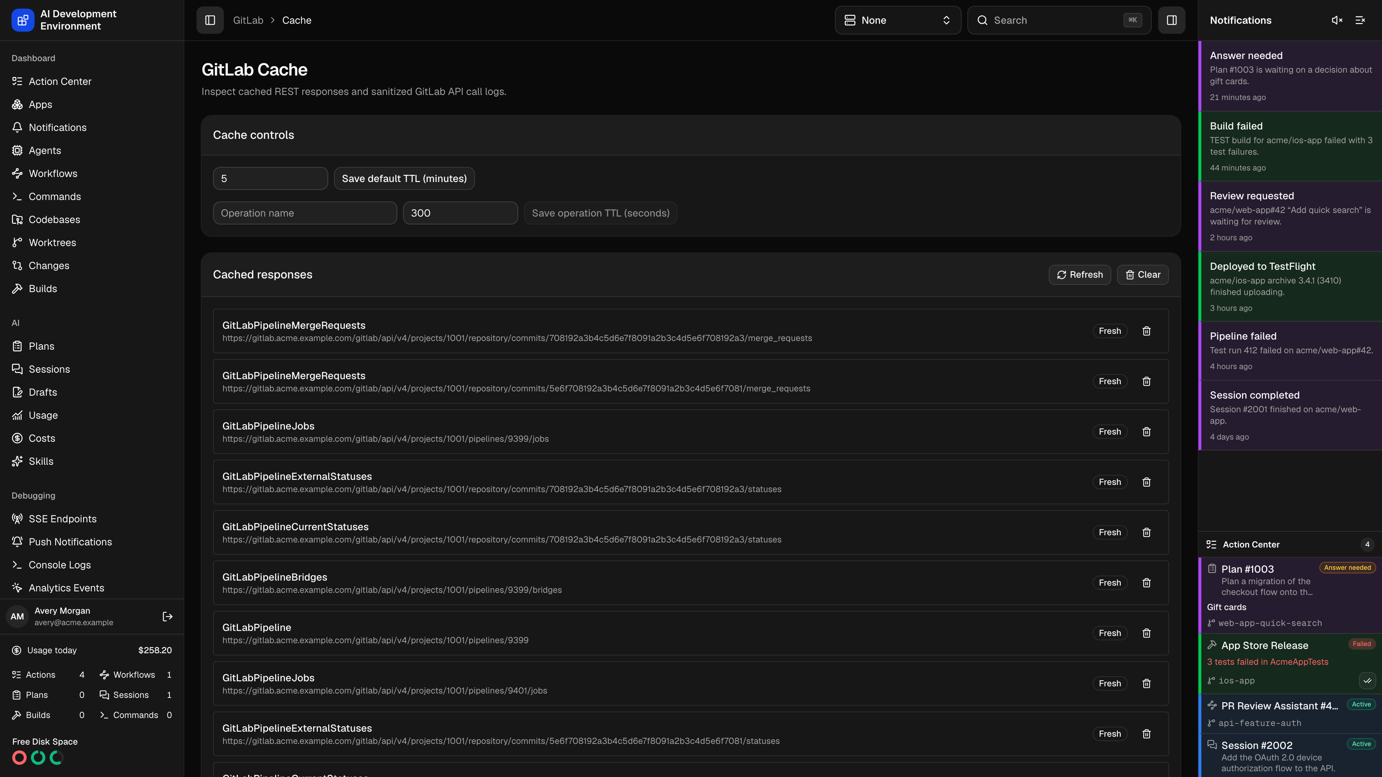
Task: Click the Usage today $258.20 amount
Action: [155, 650]
